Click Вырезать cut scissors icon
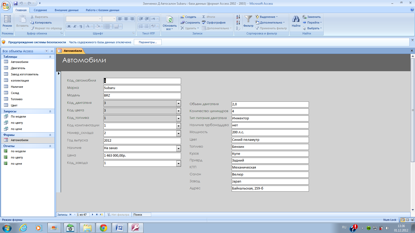This screenshot has width=415, height=233. (x=32, y=17)
